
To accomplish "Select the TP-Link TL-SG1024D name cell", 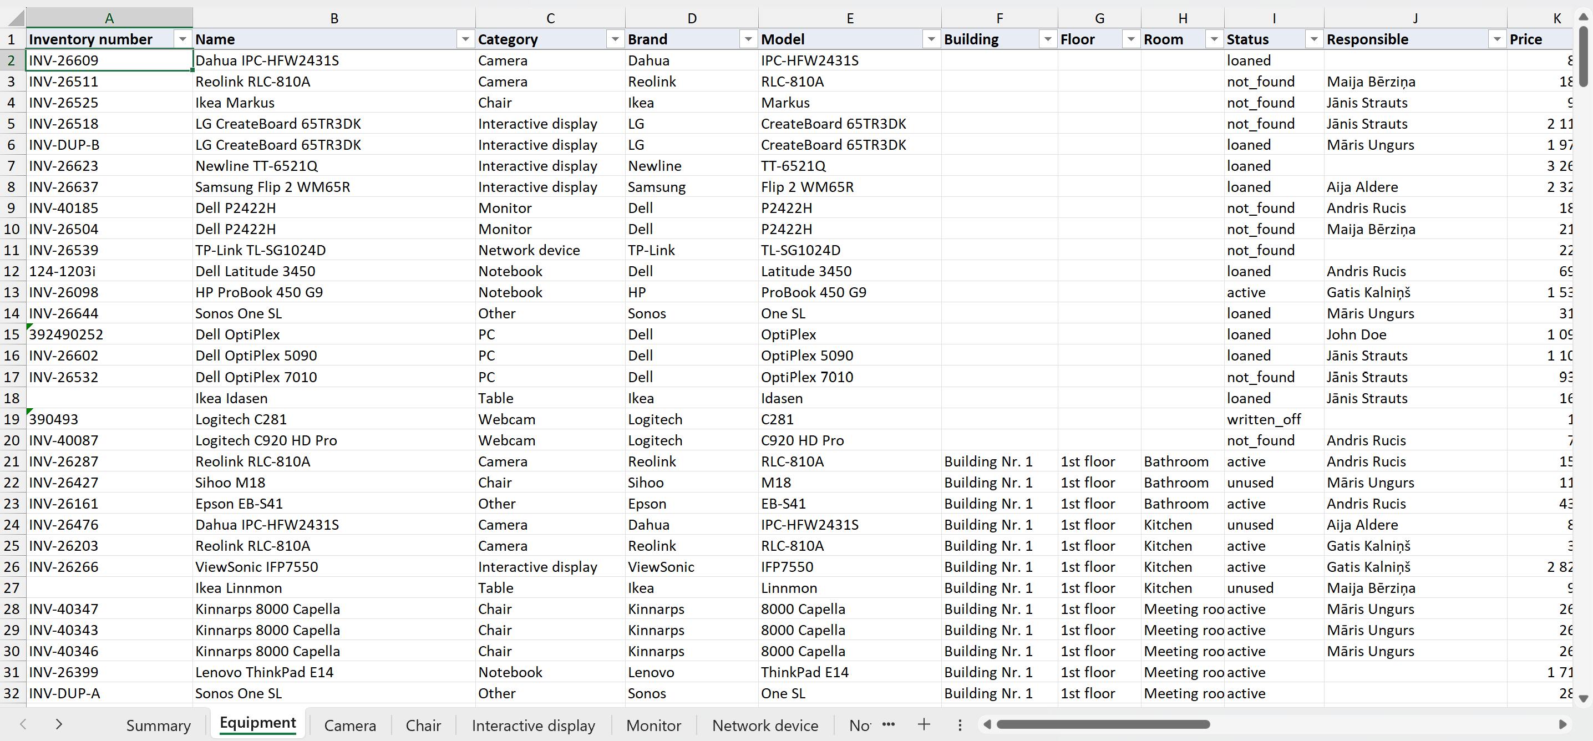I will pos(334,251).
